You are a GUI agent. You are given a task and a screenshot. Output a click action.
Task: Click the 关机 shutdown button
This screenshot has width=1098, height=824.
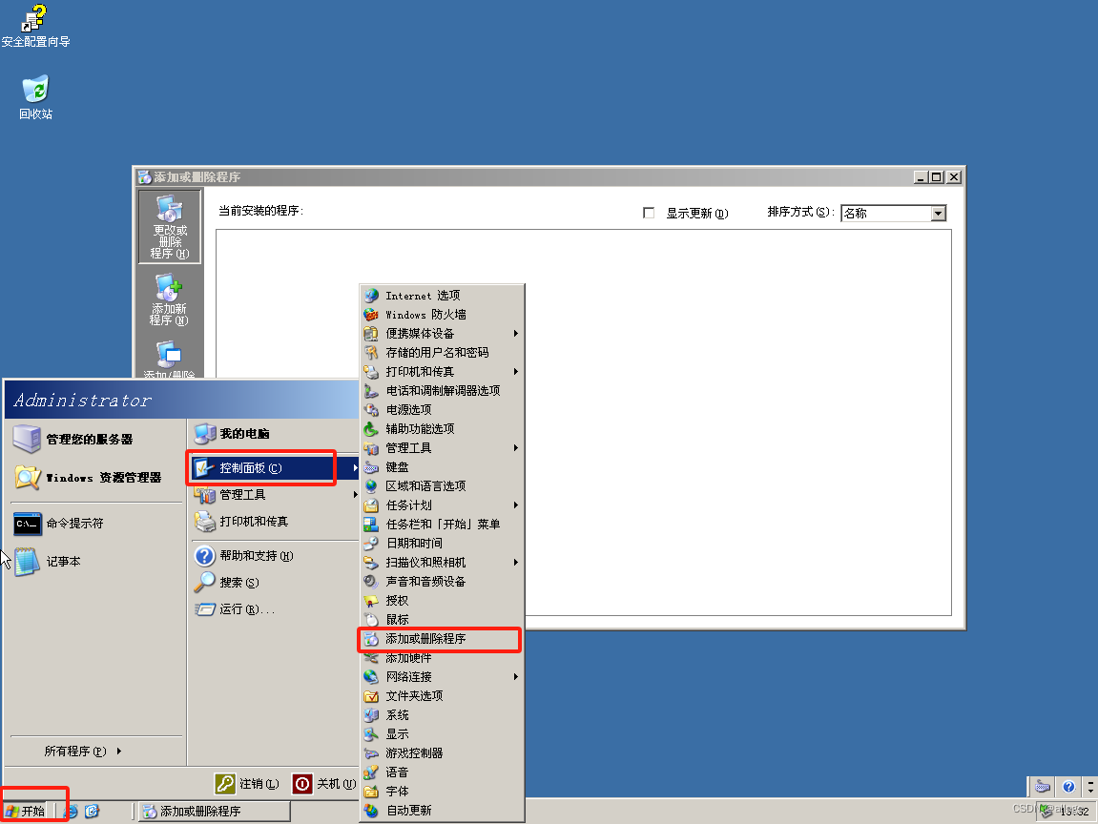click(x=324, y=783)
